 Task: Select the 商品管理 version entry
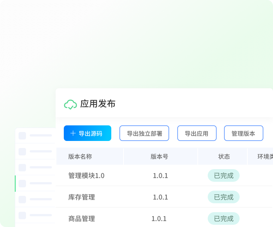pyautogui.click(x=82, y=218)
